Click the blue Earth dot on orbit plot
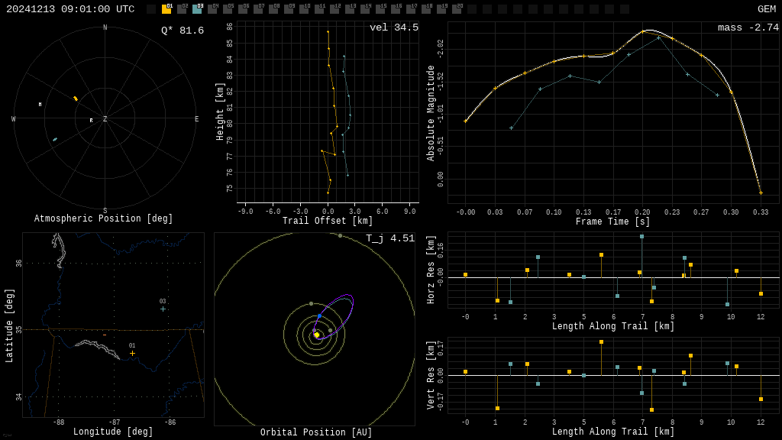The image size is (782, 440). click(319, 315)
